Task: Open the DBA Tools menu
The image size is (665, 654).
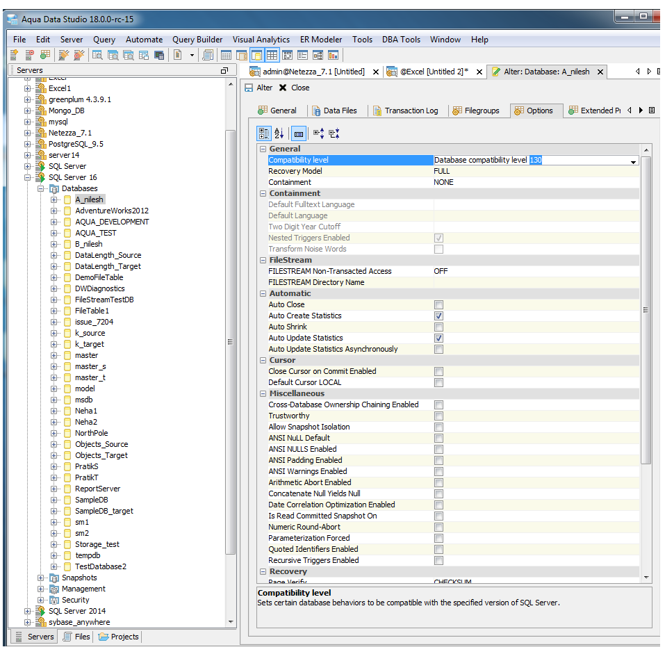Action: (401, 40)
